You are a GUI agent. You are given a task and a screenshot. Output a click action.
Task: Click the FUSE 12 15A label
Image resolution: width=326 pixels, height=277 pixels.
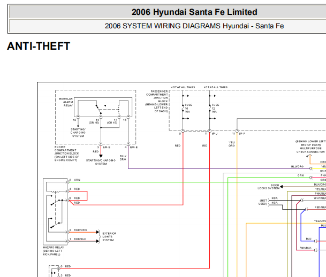(215, 109)
